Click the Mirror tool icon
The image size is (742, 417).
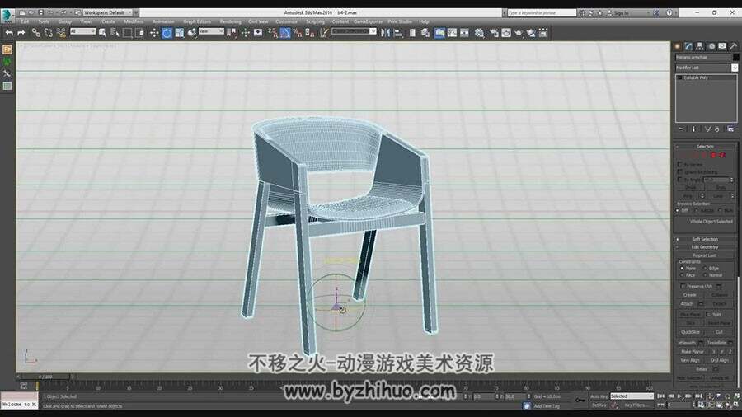(x=386, y=33)
